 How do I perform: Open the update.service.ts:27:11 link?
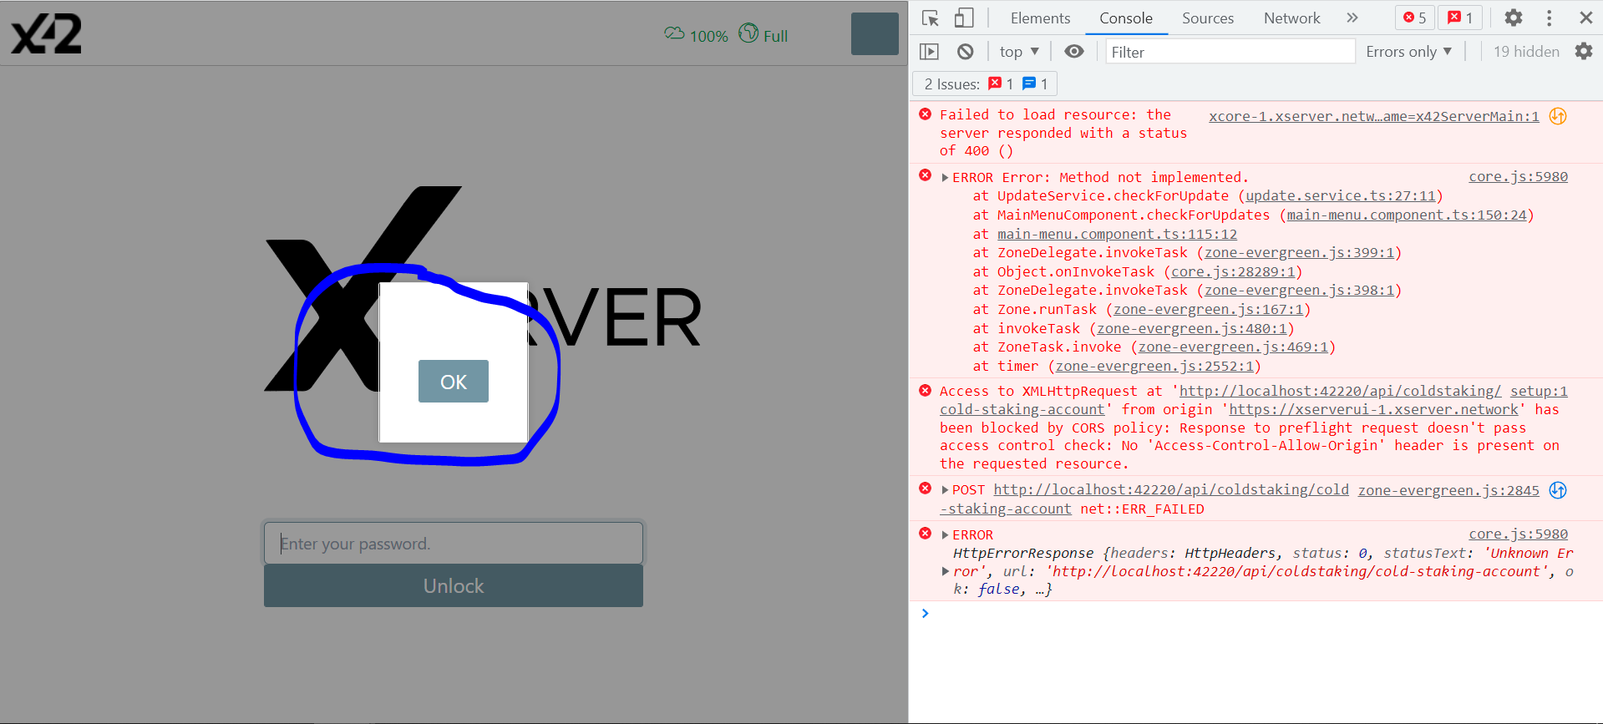pyautogui.click(x=1341, y=196)
